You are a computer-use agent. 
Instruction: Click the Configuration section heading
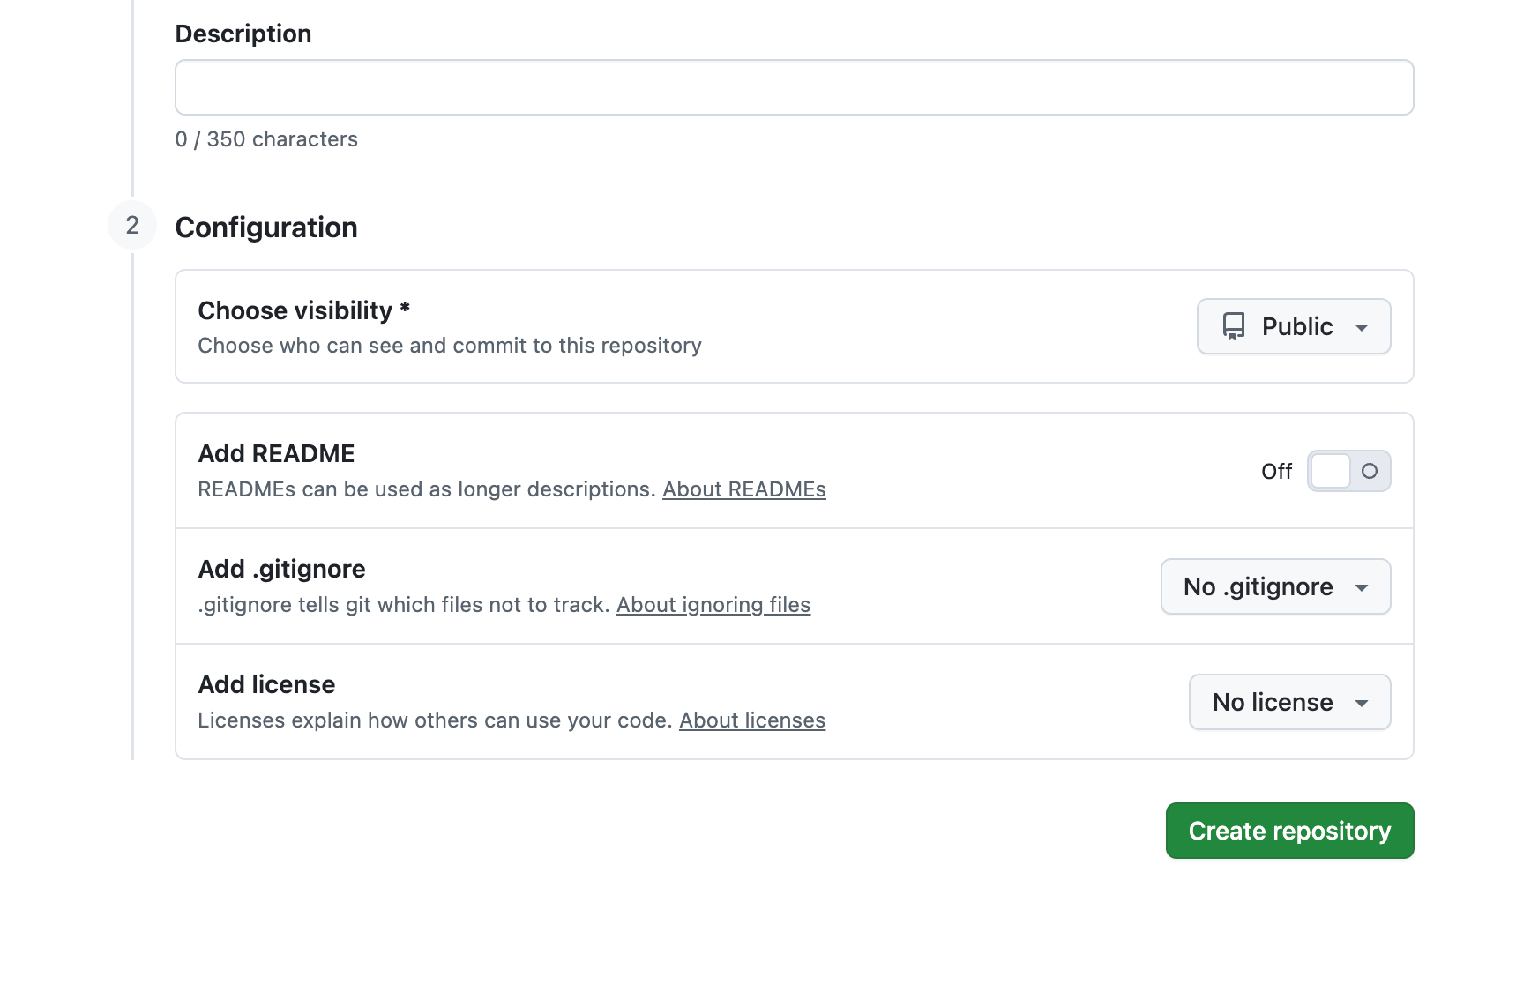click(x=266, y=228)
